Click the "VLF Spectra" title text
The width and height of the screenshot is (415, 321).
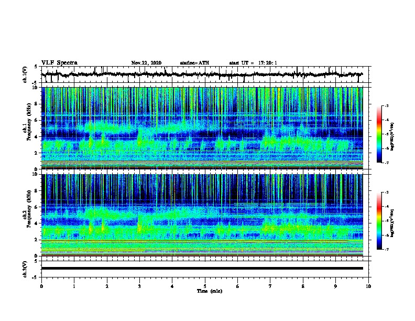click(59, 63)
